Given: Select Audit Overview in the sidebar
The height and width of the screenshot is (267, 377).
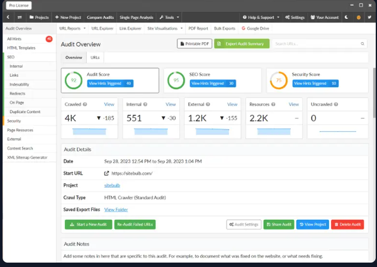Looking at the screenshot, I should click(30, 28).
